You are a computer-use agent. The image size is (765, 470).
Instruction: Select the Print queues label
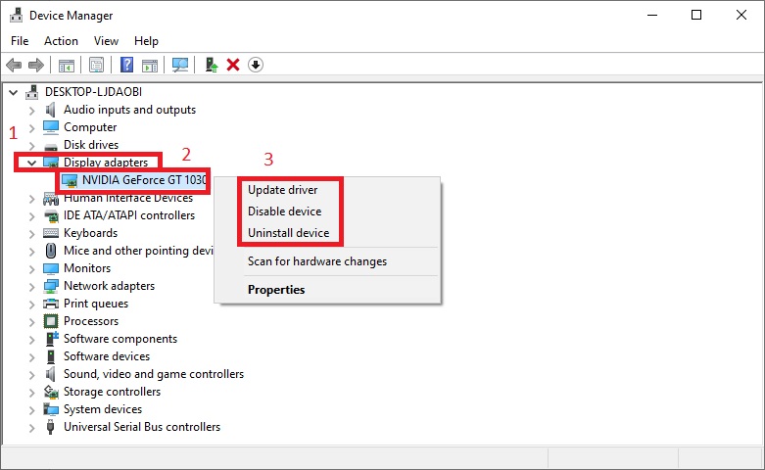point(96,304)
